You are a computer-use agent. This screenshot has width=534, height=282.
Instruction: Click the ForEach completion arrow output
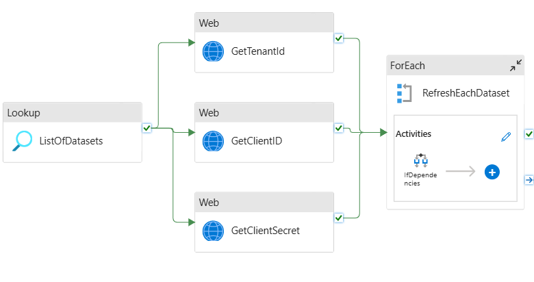(529, 180)
